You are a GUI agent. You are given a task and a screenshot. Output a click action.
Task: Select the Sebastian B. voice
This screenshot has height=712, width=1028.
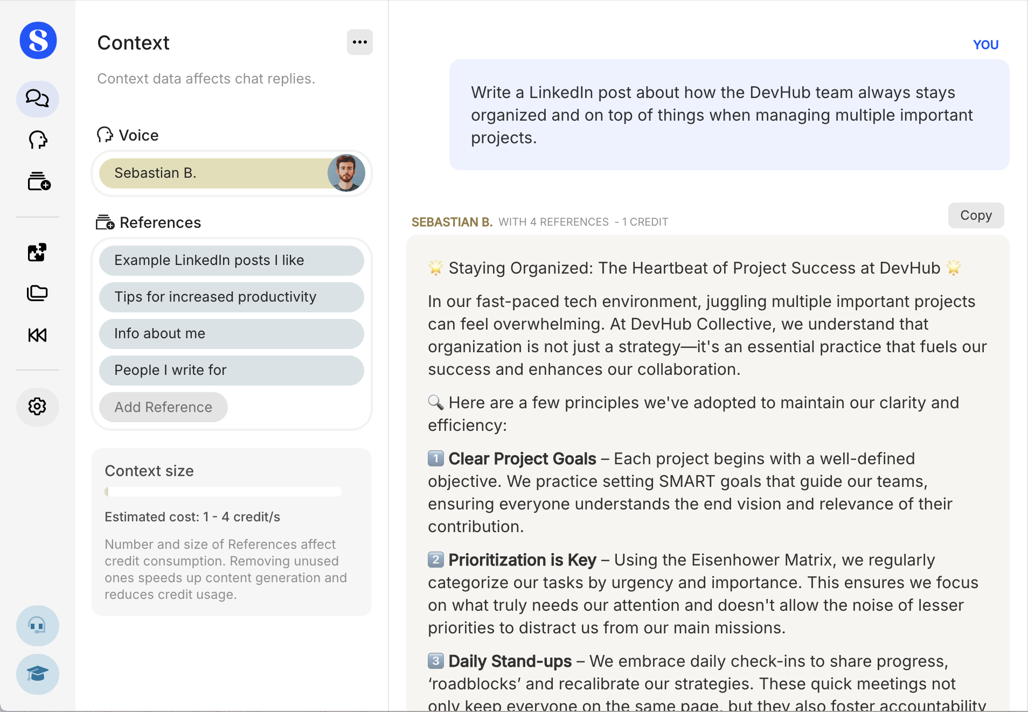tap(216, 173)
